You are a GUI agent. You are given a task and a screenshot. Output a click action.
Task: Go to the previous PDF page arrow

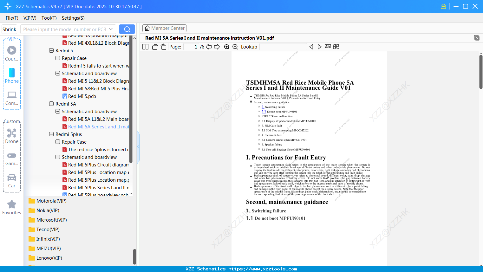pos(209,47)
